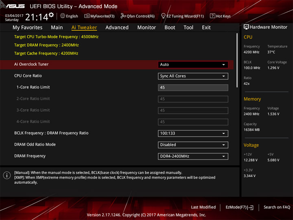Click the Hardware Monitor screen icon
This screenshot has height=220, width=293.
(x=246, y=27)
